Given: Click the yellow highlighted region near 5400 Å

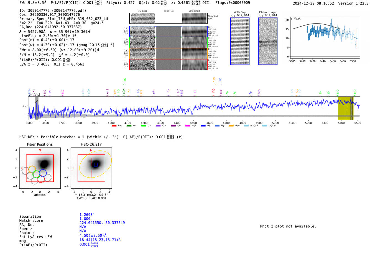Looking at the screenshot, I should pos(346,108).
